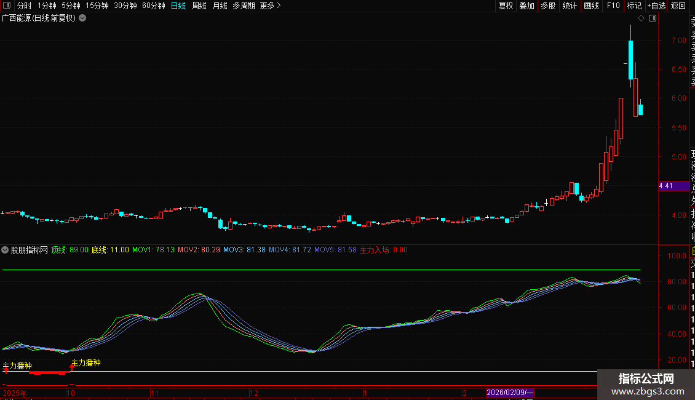Click the tallest cyan candlestick near 7.00
The image size is (695, 400).
click(x=631, y=60)
